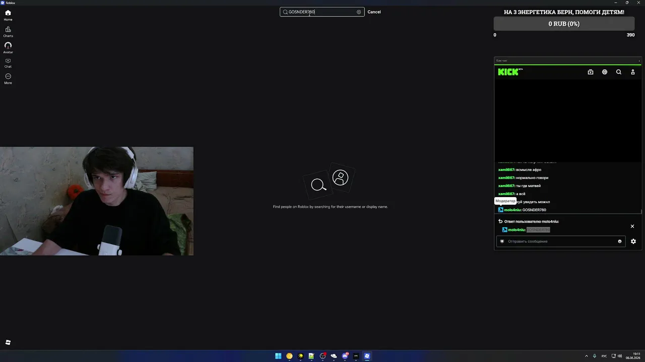Go to Roblox Home in sidebar
Viewport: 645px width, 362px height.
pyautogui.click(x=8, y=15)
